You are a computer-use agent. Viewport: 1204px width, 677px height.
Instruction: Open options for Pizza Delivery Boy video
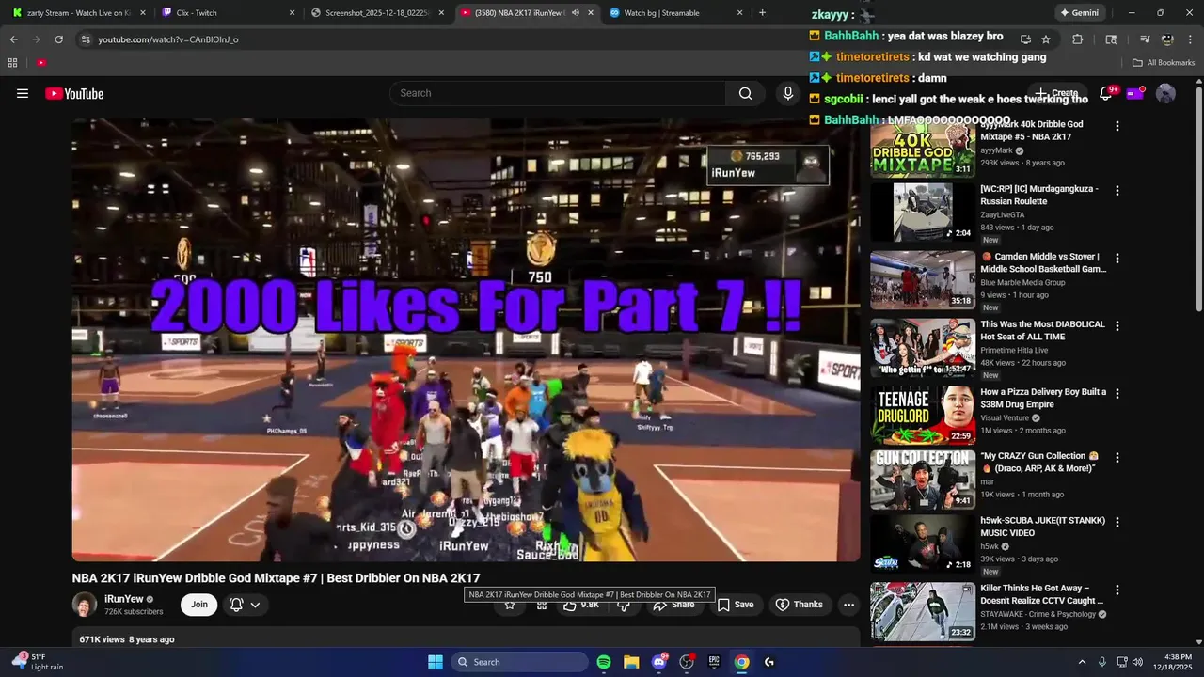(1117, 393)
